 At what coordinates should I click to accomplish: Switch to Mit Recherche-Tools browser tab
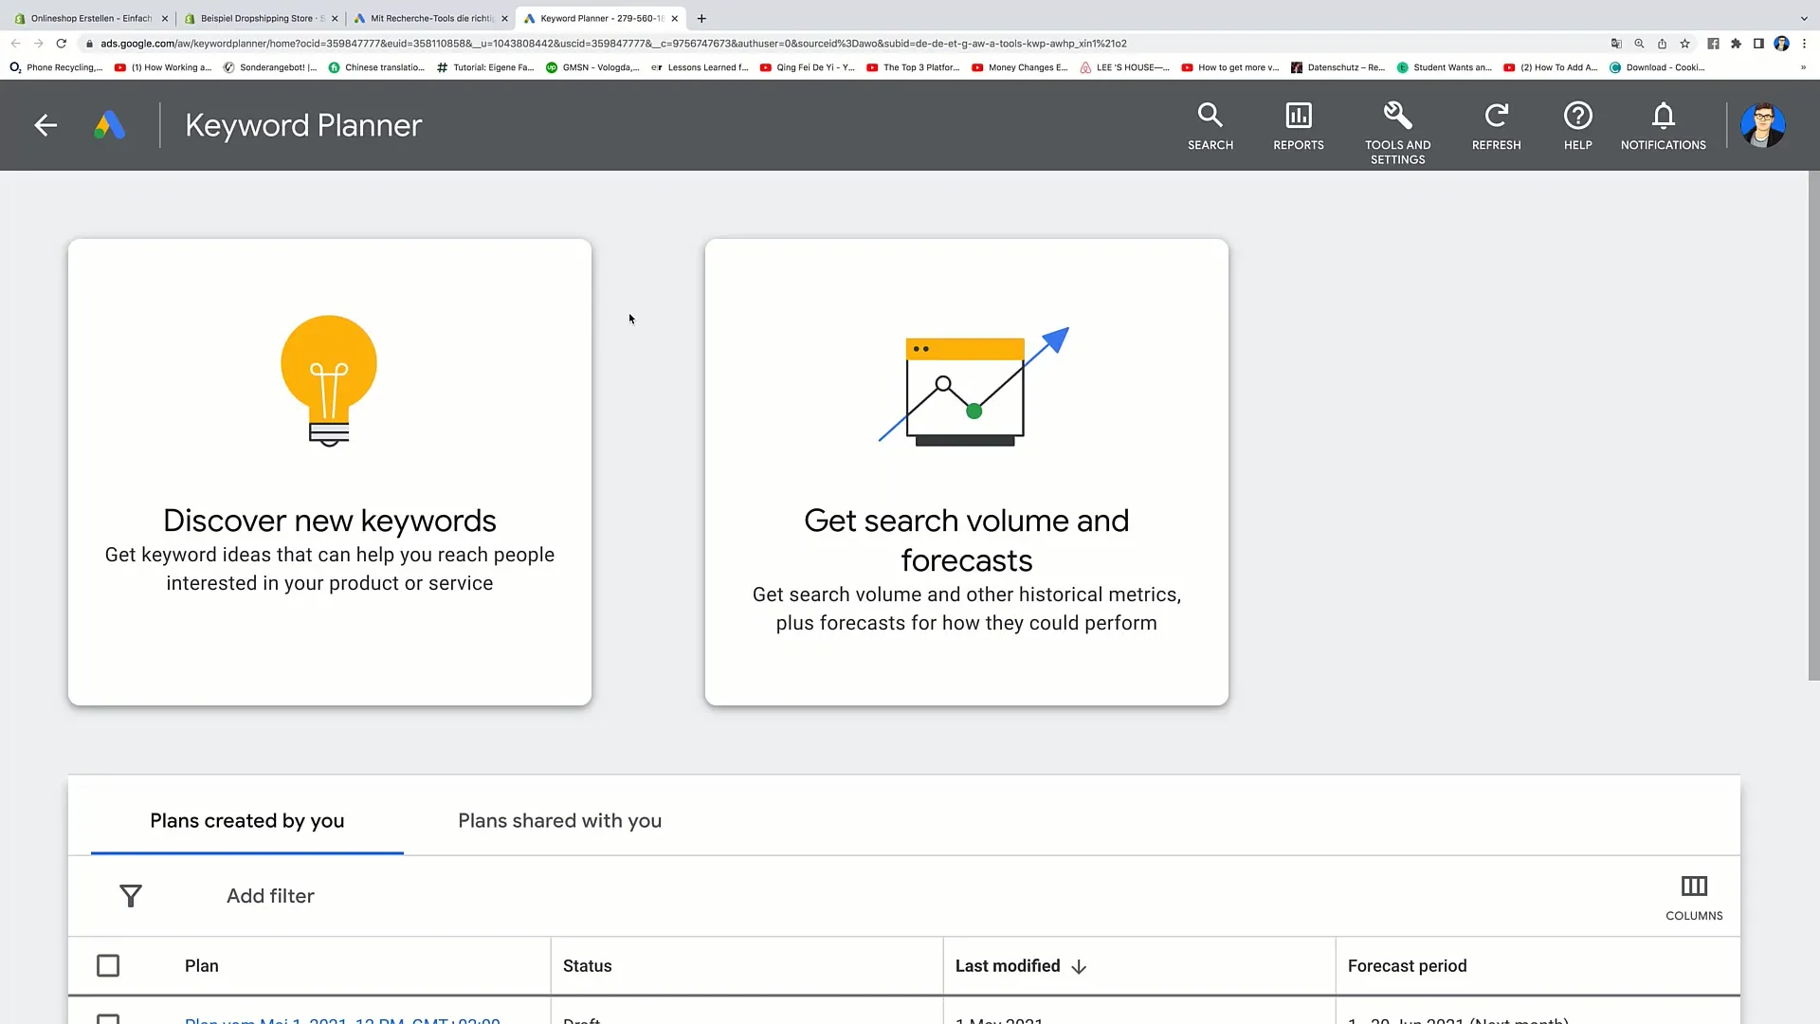[431, 18]
